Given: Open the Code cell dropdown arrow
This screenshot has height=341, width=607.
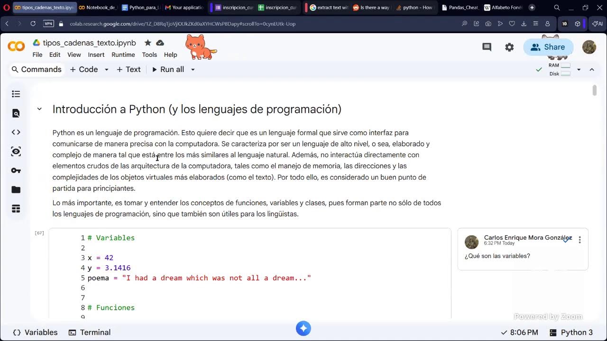Looking at the screenshot, I should click(106, 70).
